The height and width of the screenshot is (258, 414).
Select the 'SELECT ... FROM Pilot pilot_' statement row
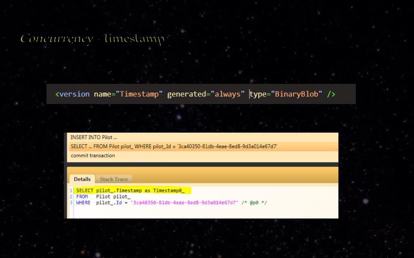tap(203, 146)
